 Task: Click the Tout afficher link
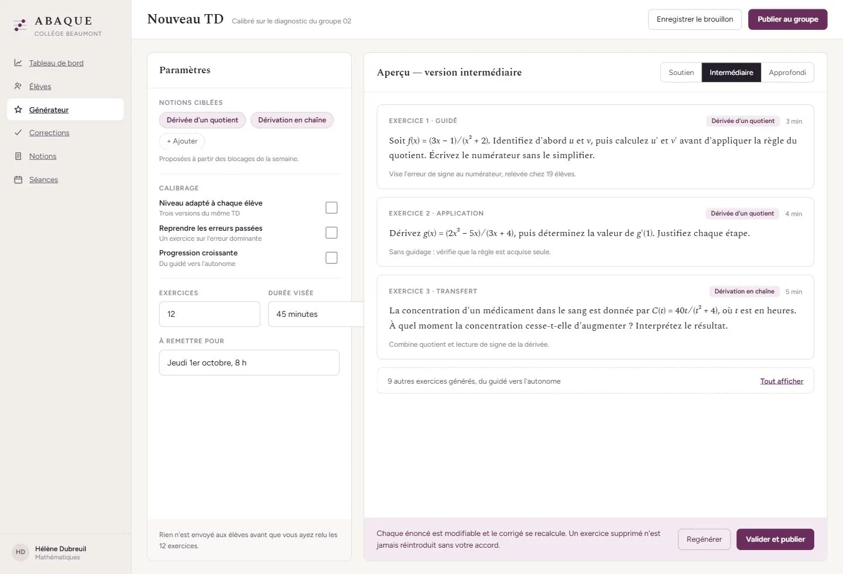coord(782,381)
